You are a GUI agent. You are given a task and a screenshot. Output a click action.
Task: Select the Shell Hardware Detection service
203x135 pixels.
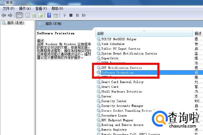tap(122, 92)
